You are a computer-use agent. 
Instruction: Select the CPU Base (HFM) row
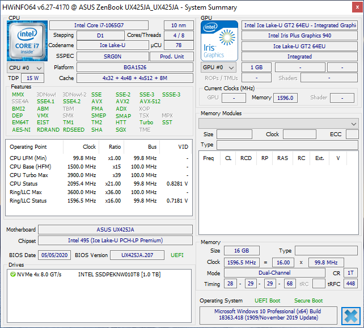(99, 167)
